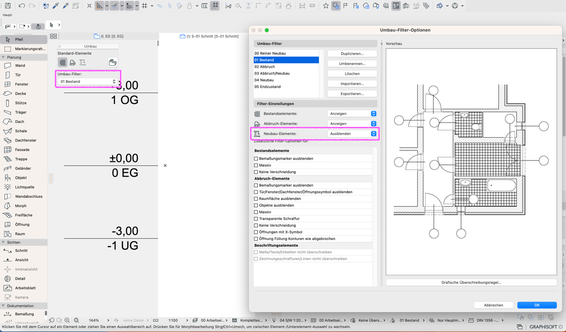The width and height of the screenshot is (566, 332).
Task: Select the Lichtquelle tool
Action: tap(25, 187)
